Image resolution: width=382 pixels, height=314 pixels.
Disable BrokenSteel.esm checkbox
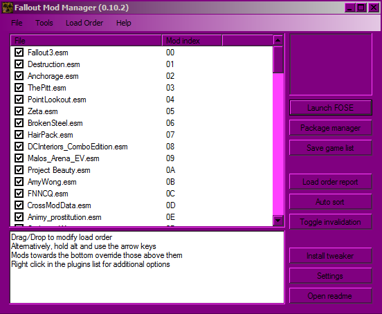pyautogui.click(x=19, y=122)
